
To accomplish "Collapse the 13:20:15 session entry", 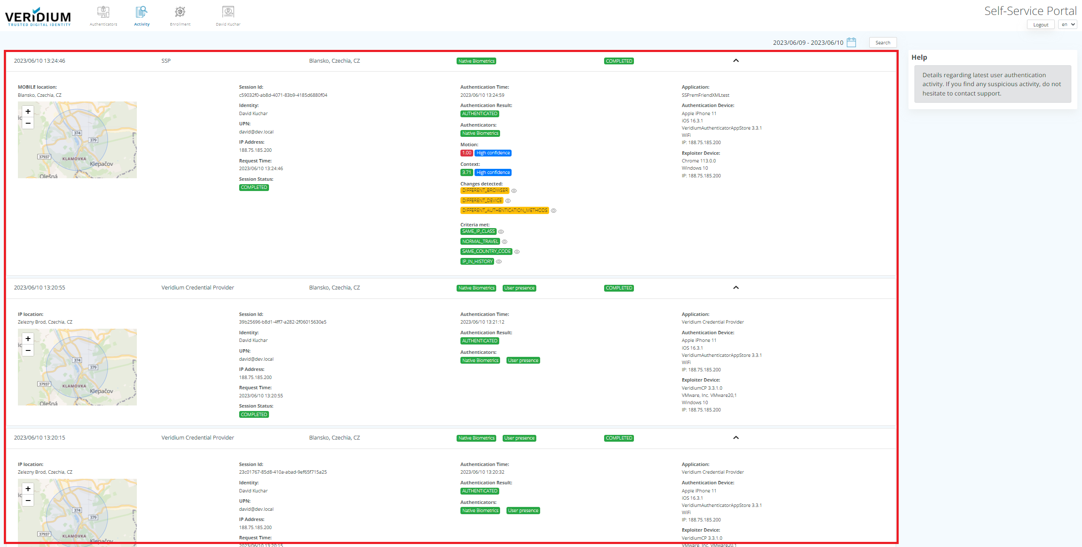I will pos(736,438).
